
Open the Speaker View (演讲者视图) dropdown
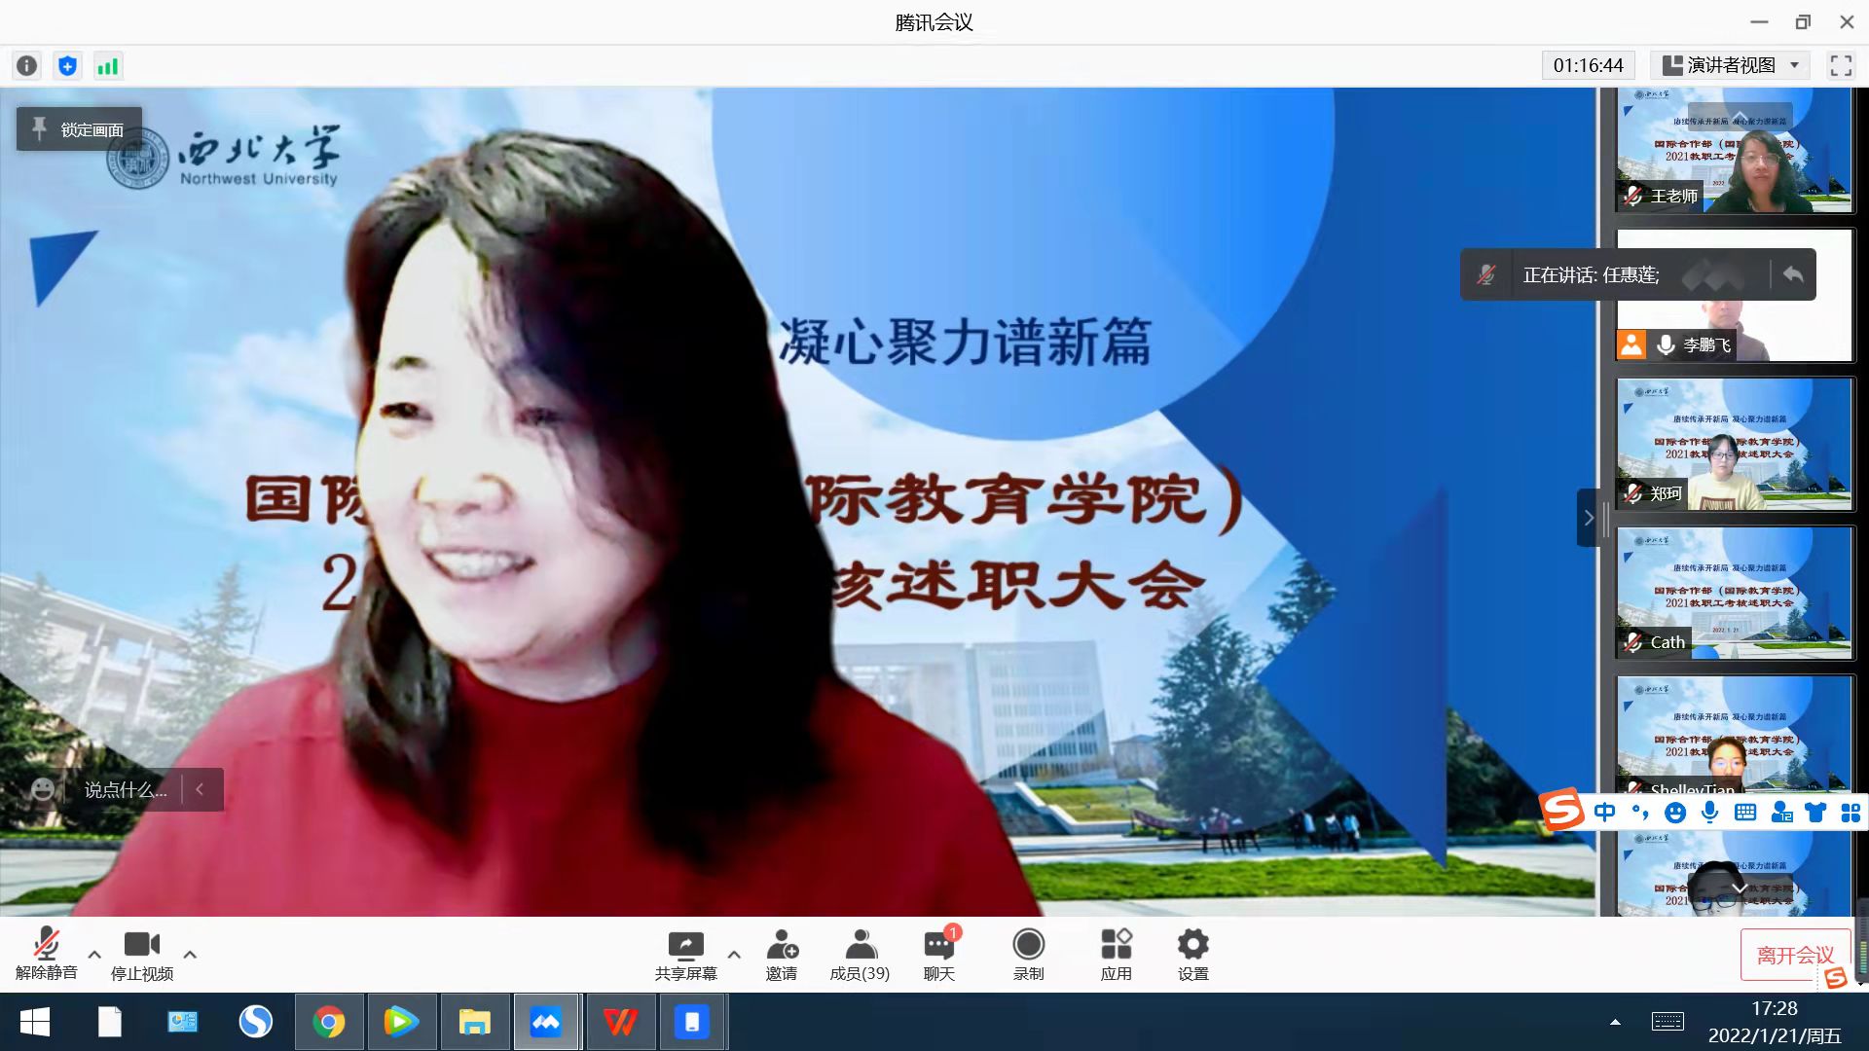[x=1730, y=65]
